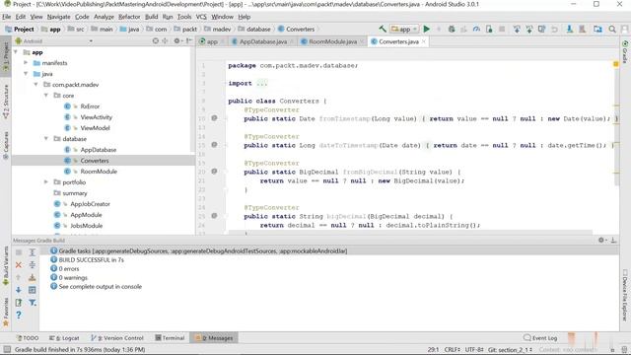Collapse the database package

point(46,138)
